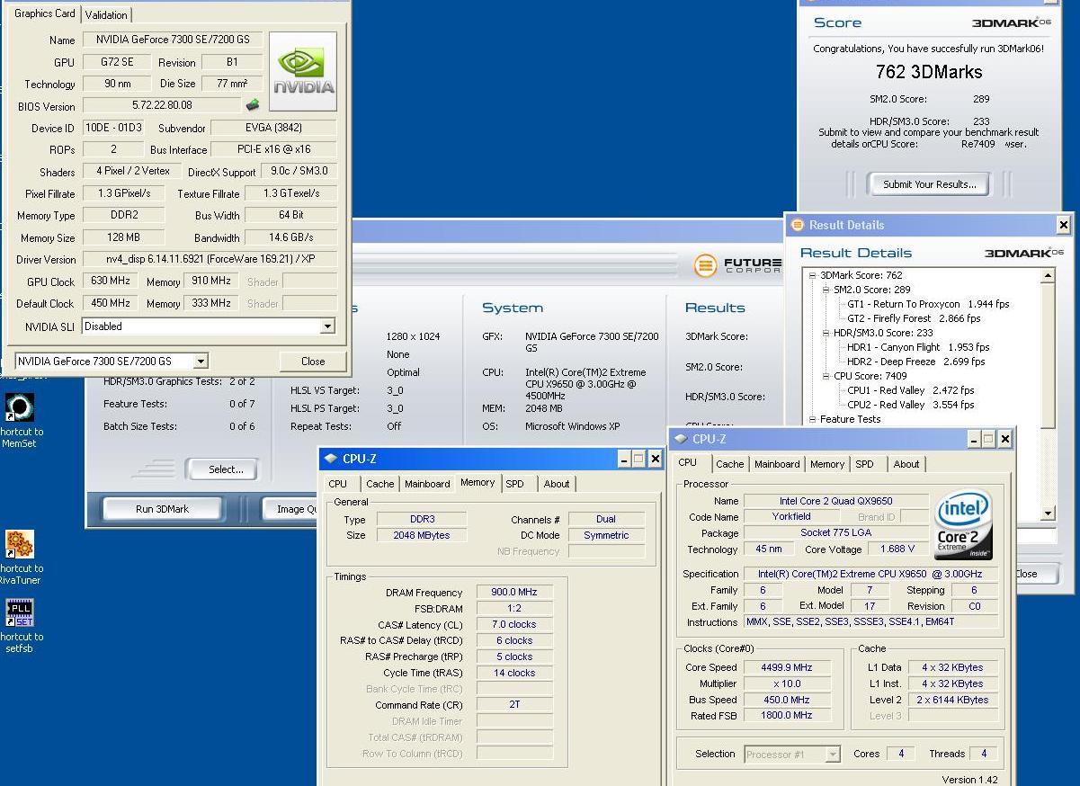Collapse the 3DMark Score: 762 tree node
The width and height of the screenshot is (1080, 786).
812,275
